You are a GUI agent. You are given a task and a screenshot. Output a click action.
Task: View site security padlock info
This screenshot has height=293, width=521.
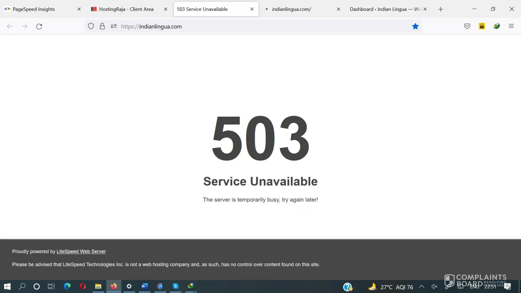(102, 26)
